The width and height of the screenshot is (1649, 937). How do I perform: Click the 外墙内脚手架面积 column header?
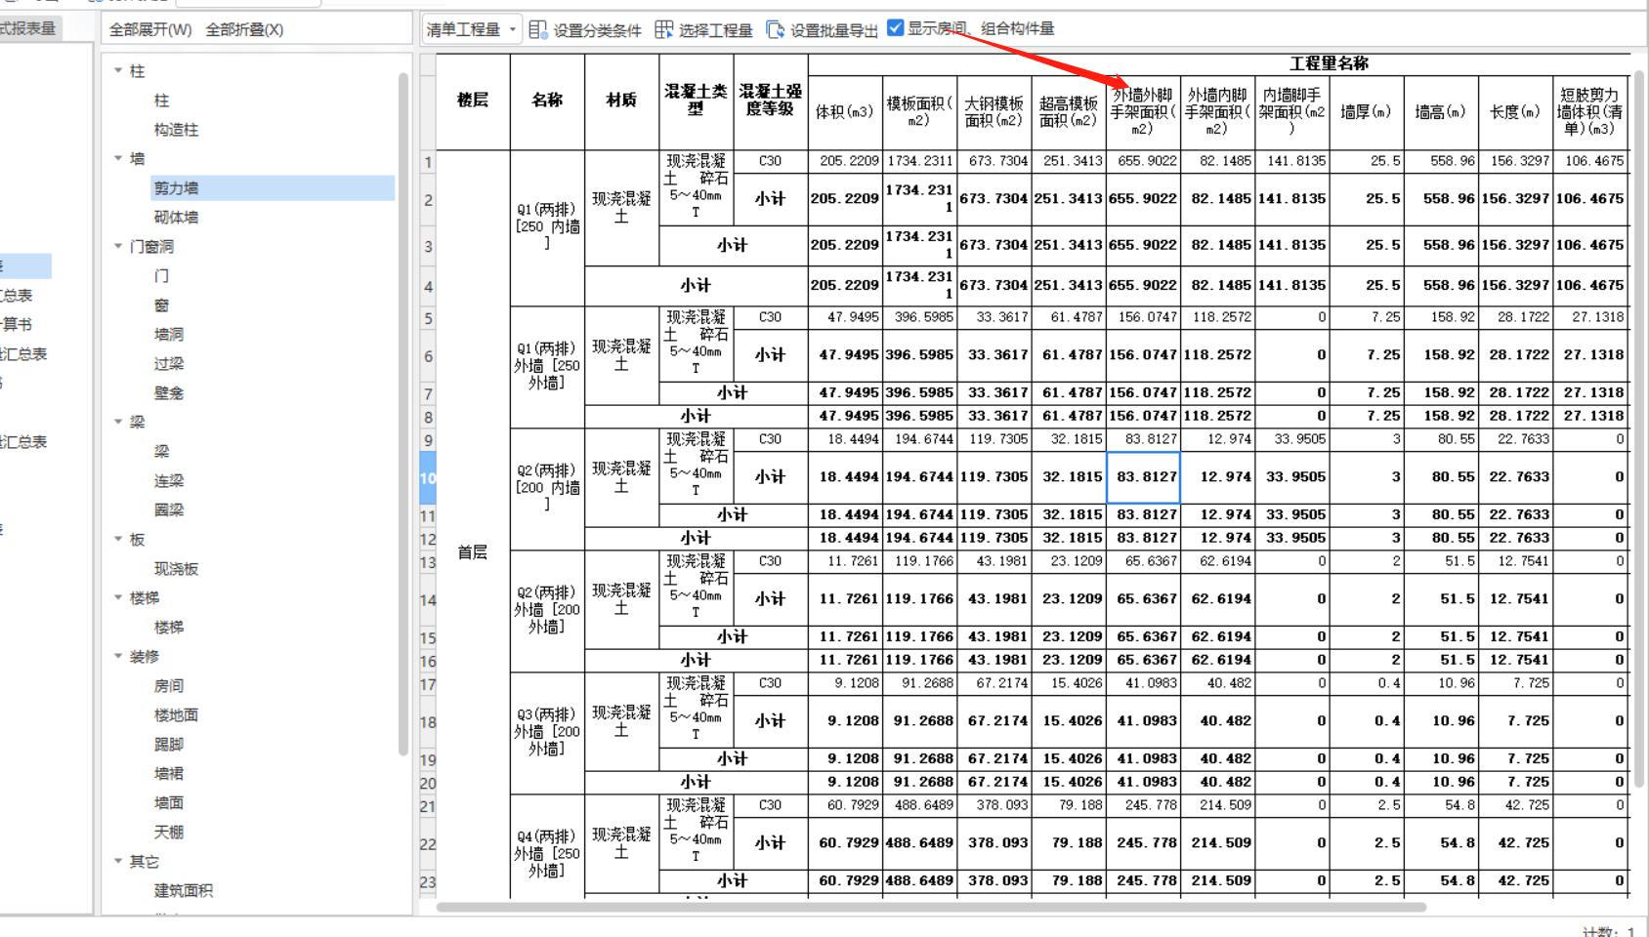coord(1217,112)
